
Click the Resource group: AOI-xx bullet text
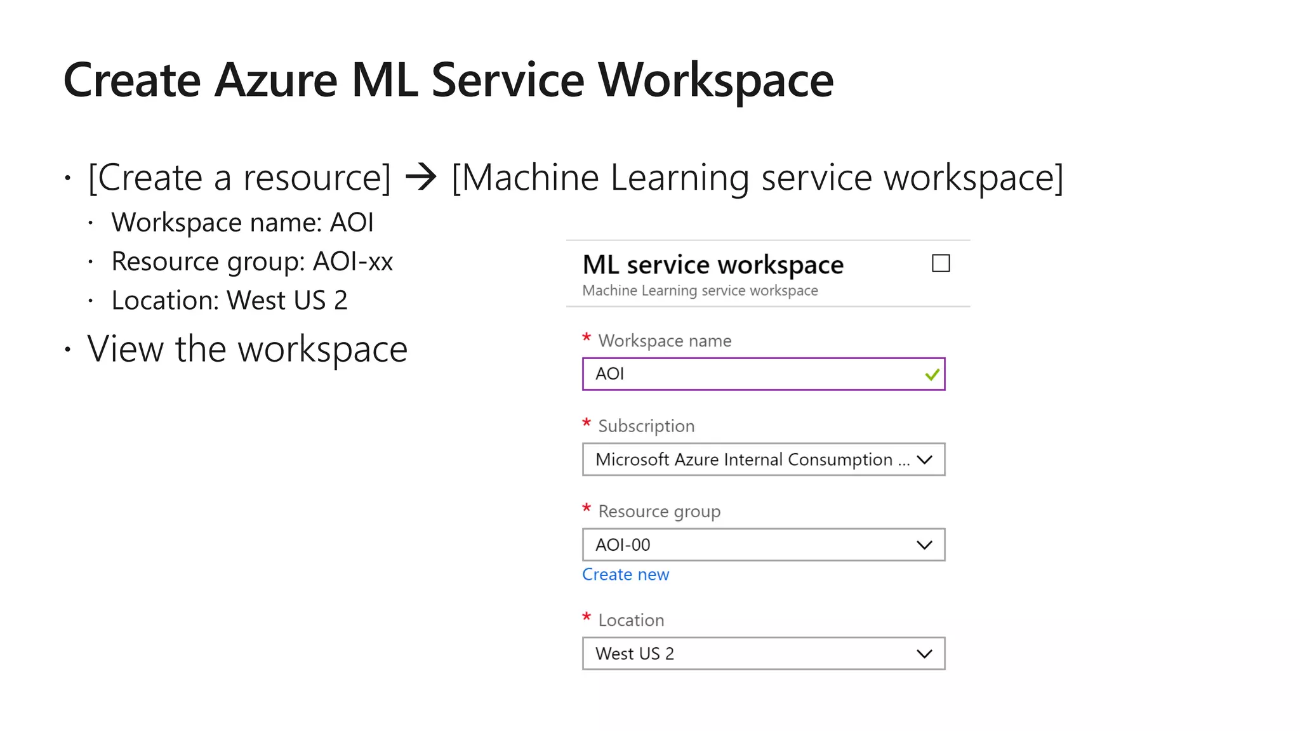(x=252, y=261)
